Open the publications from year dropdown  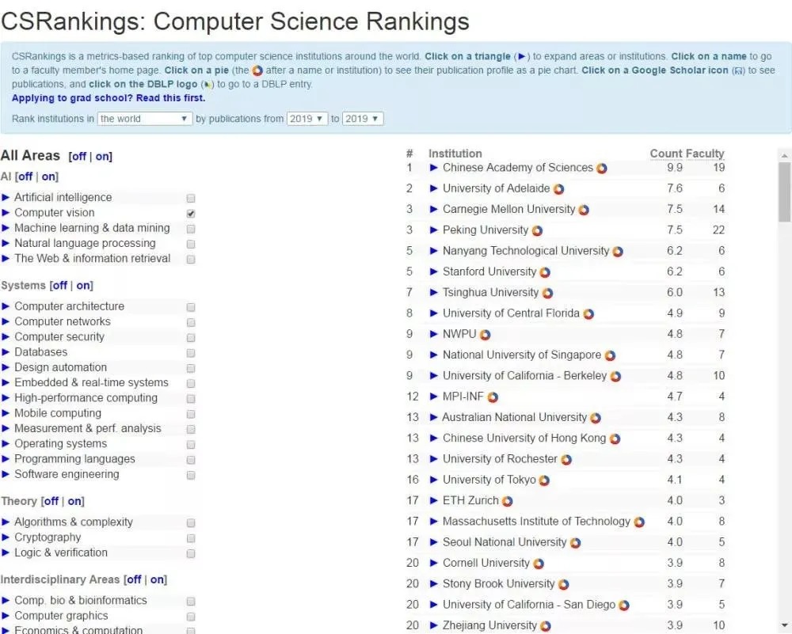tap(307, 119)
